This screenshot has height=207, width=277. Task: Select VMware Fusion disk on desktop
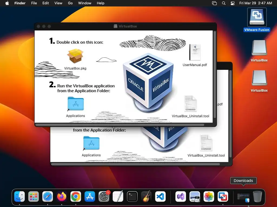[x=257, y=17]
